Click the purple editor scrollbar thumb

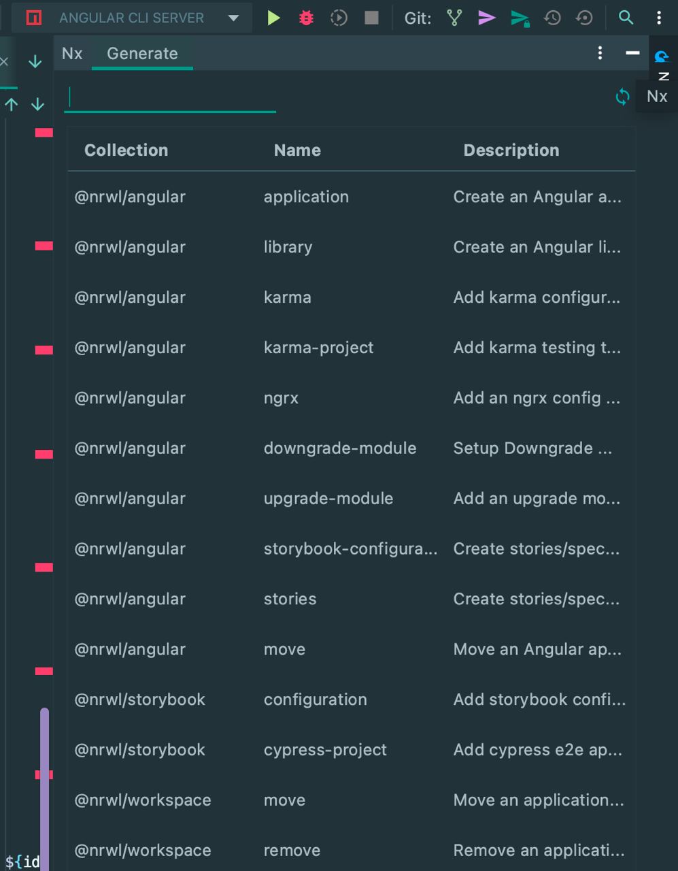(45, 789)
